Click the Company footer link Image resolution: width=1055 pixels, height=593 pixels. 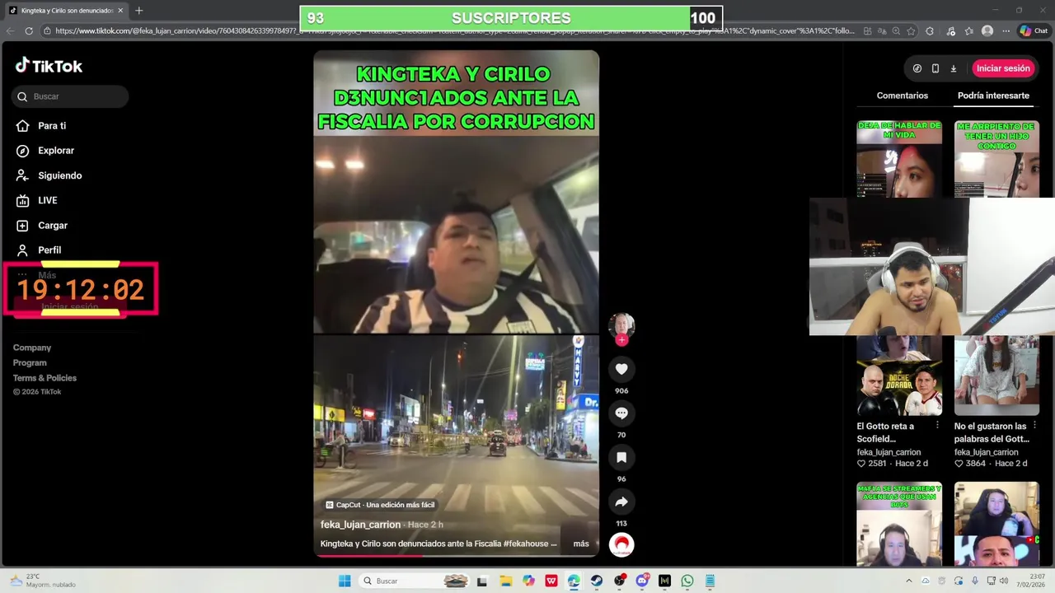[32, 348]
